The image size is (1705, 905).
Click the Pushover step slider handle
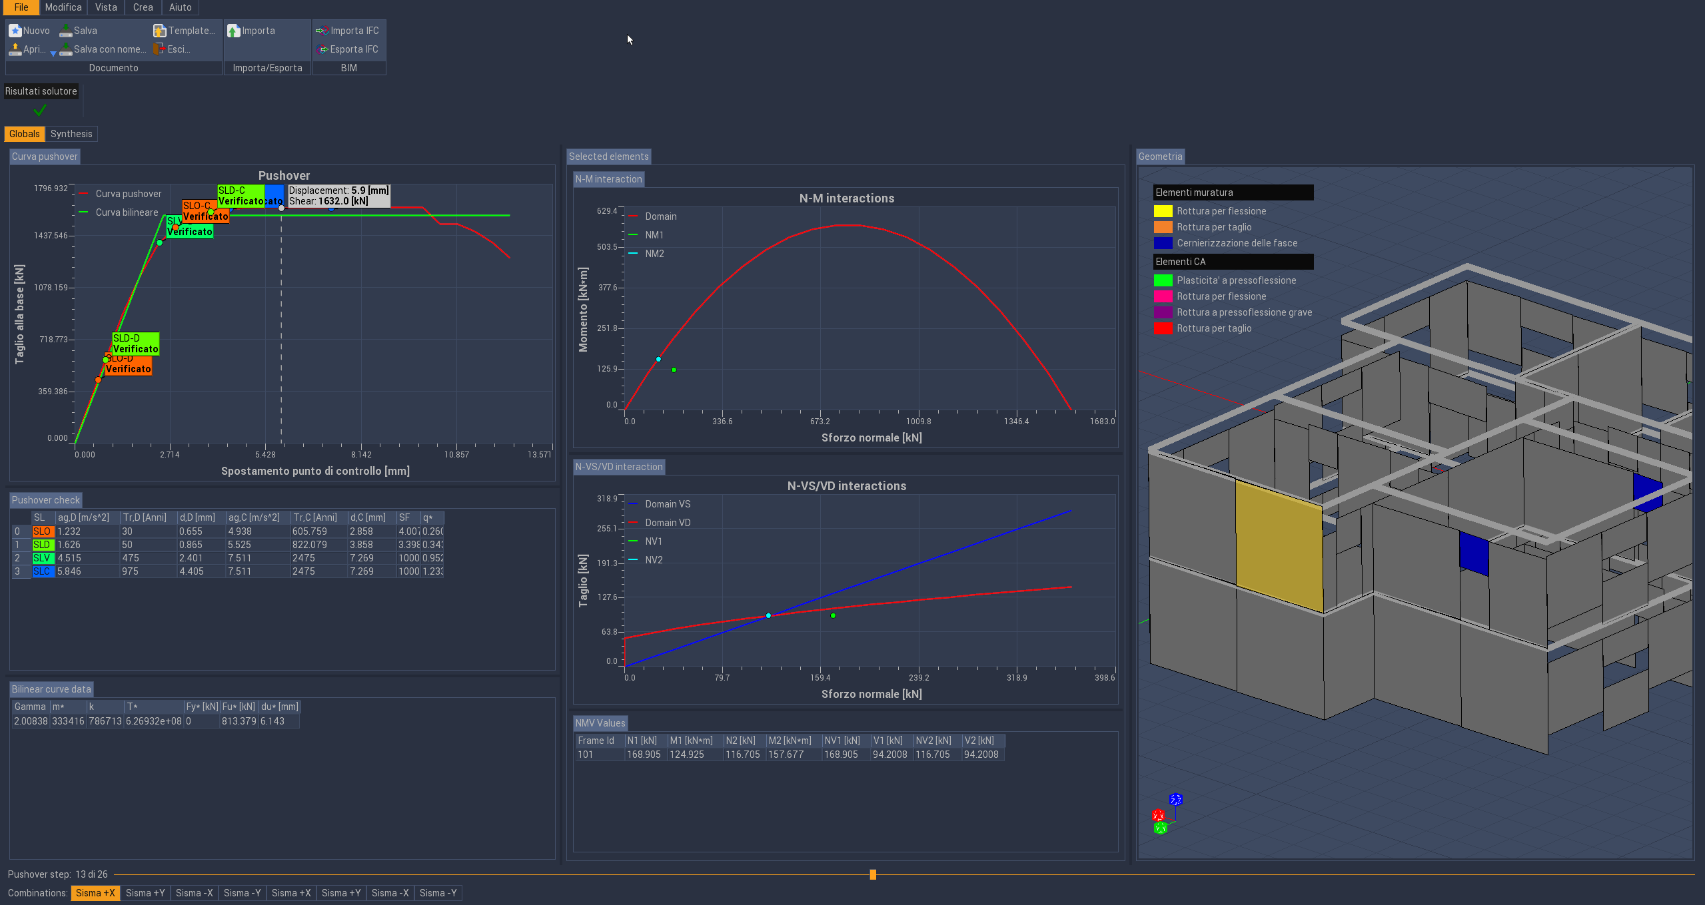point(873,874)
